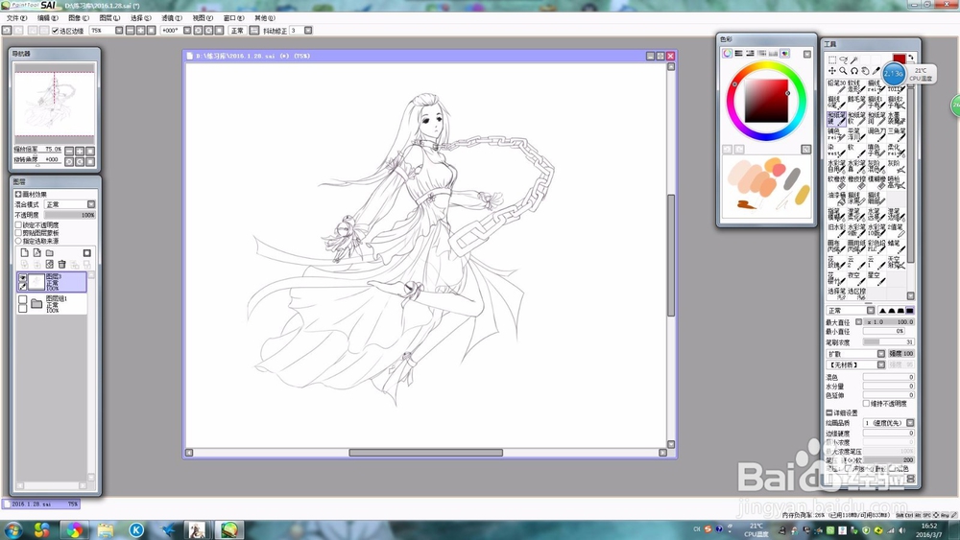
Task: Choose the 选择笔 selection pen
Action: point(836,293)
